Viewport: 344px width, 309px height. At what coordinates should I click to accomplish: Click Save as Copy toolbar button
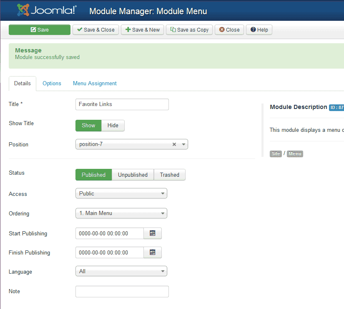(x=189, y=30)
